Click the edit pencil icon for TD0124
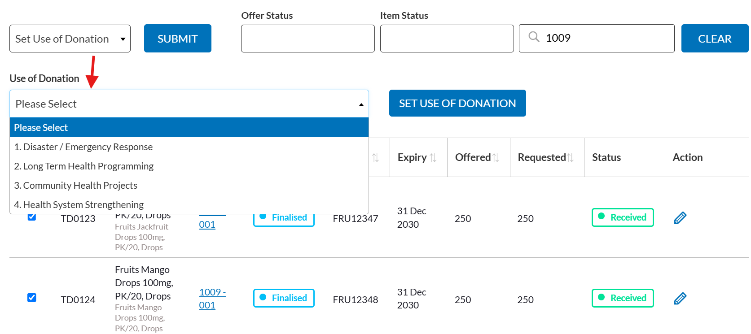751x334 pixels. 680,299
